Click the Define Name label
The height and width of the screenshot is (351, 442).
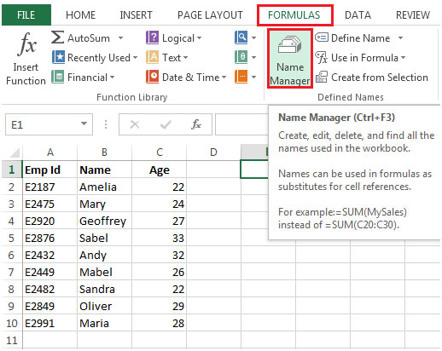click(360, 38)
